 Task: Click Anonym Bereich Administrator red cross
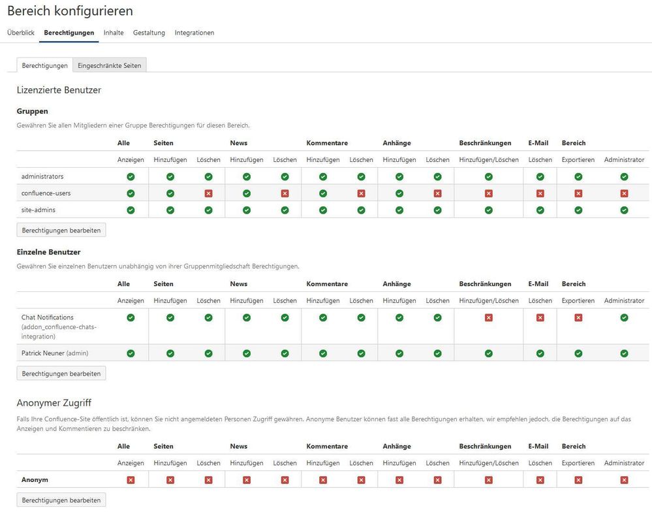click(624, 480)
